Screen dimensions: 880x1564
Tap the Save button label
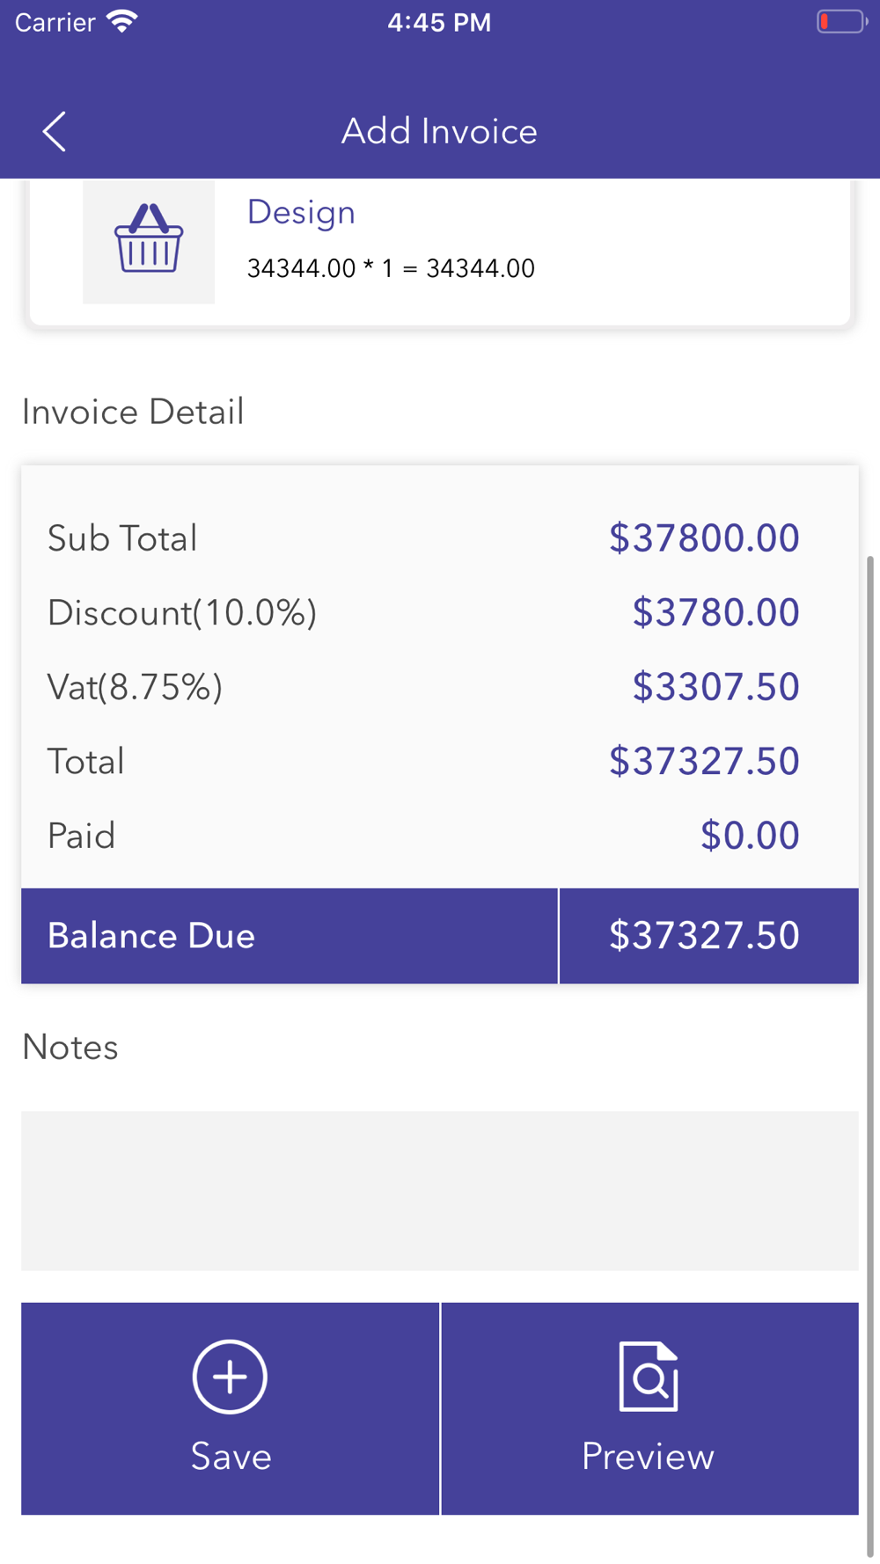click(x=231, y=1457)
